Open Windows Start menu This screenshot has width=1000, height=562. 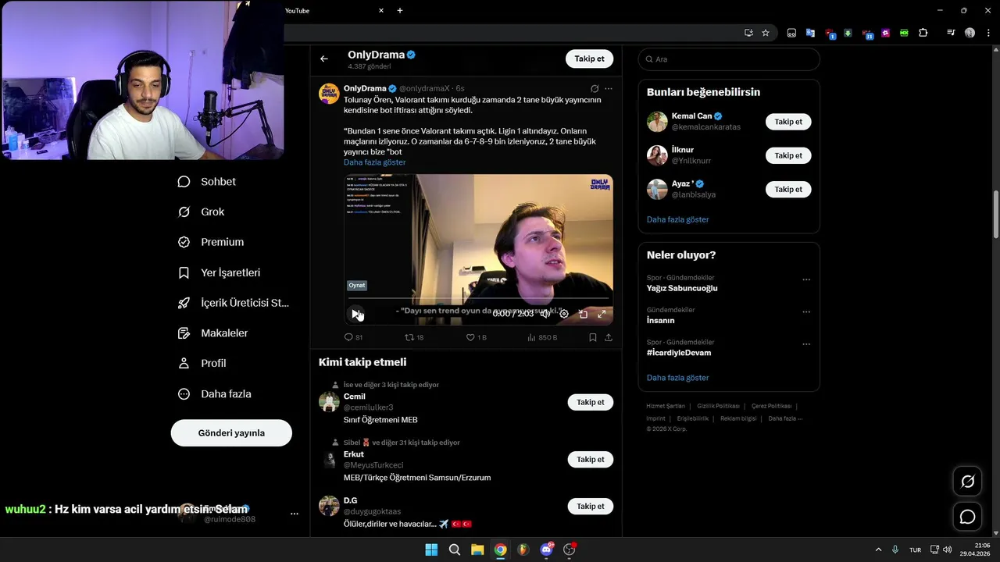pos(431,550)
